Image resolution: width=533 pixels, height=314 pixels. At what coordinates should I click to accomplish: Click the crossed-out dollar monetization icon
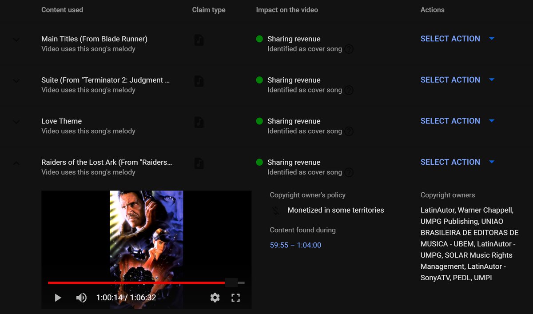point(276,211)
